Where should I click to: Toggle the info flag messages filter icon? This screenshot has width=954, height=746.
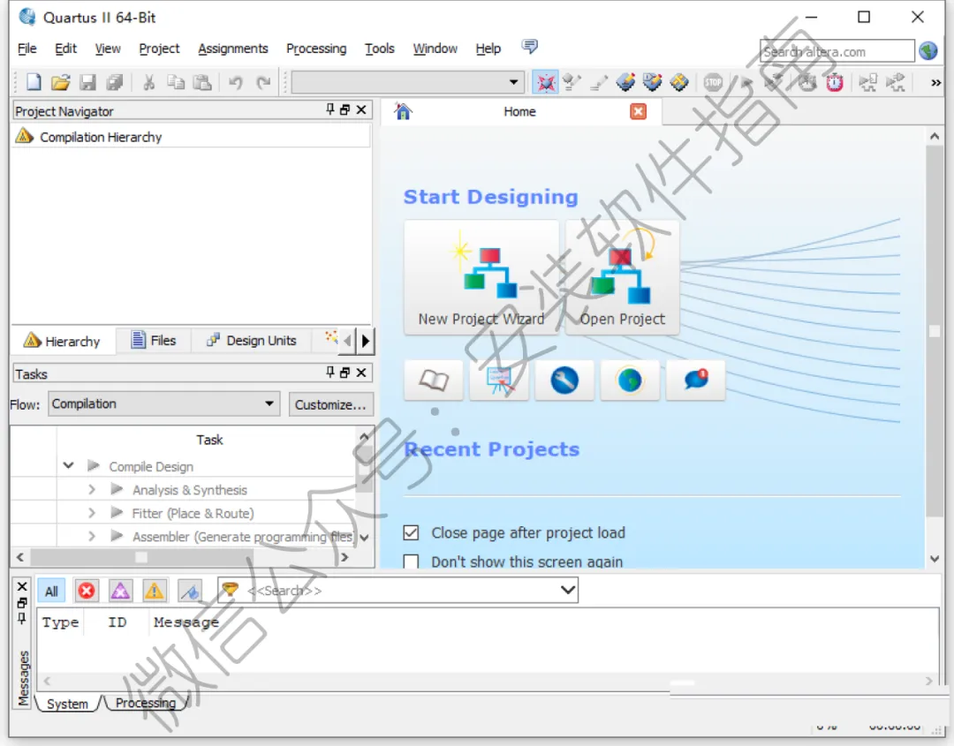190,591
